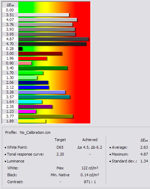Click the 1.30 value label
The image size is (150, 189).
click(10, 78)
